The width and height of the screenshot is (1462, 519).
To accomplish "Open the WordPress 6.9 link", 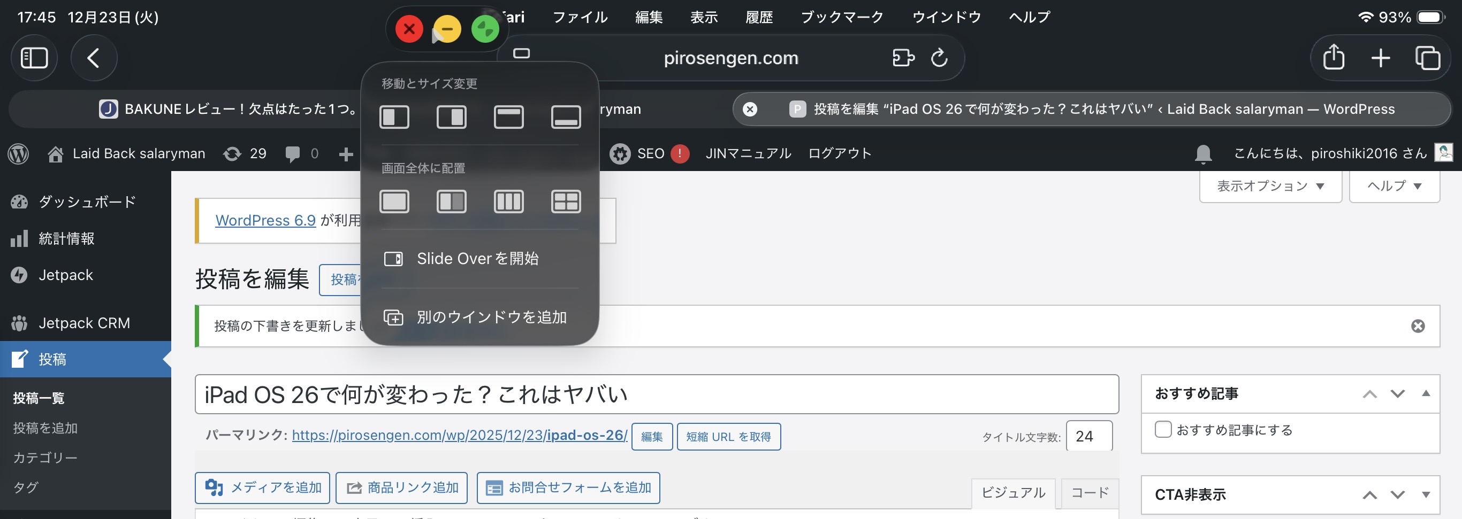I will (264, 220).
